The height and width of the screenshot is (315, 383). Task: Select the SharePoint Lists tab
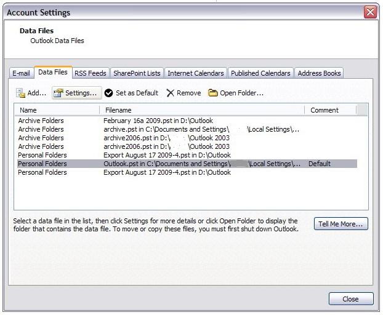(137, 73)
